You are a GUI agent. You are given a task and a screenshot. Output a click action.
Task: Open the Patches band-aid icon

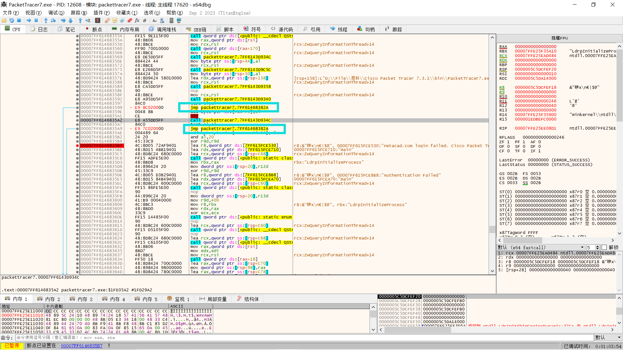click(x=107, y=20)
